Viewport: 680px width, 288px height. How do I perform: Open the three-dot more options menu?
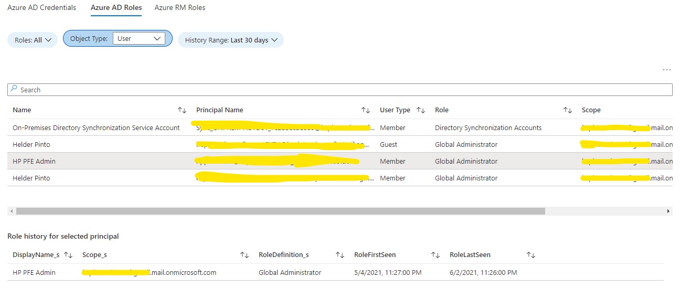(667, 69)
